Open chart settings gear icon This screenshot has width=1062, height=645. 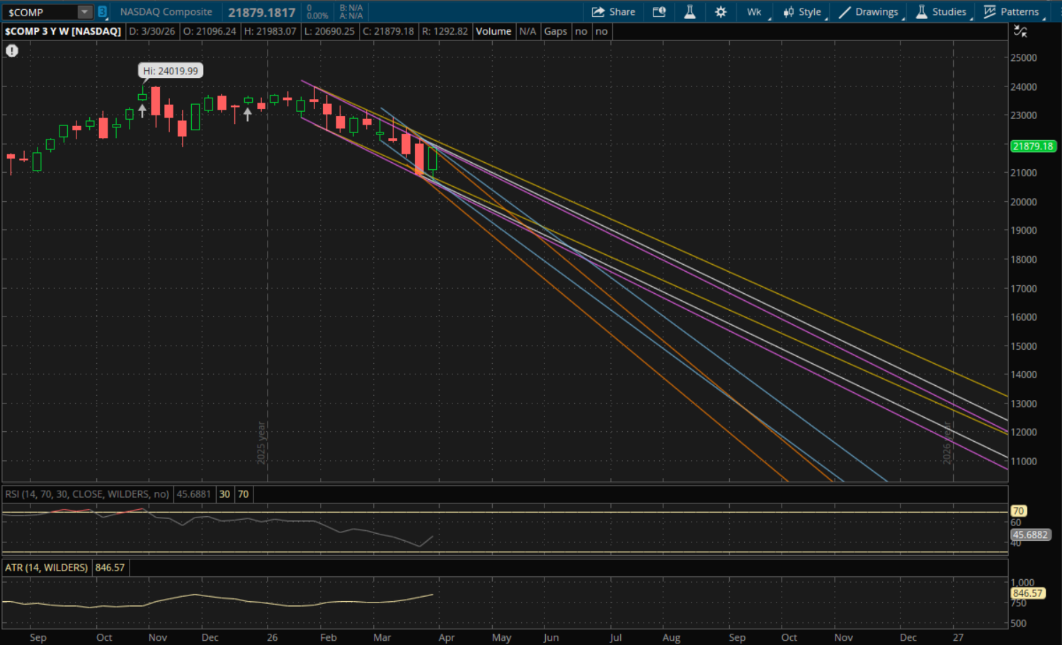click(x=721, y=12)
